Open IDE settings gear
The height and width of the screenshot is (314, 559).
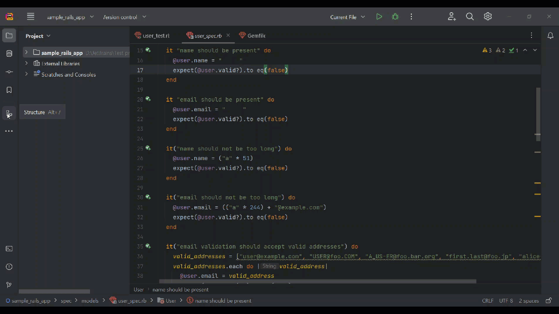point(488,17)
